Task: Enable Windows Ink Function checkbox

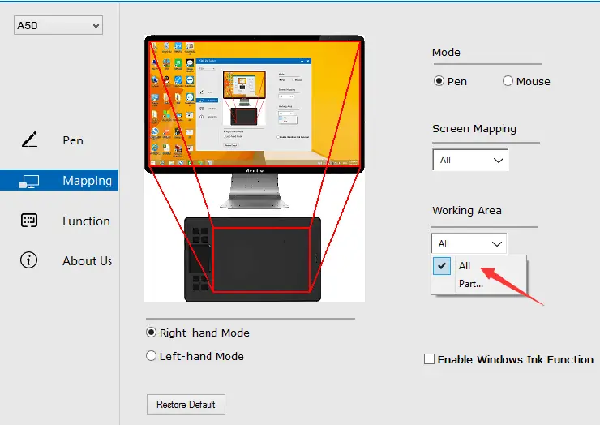Action: pos(430,359)
